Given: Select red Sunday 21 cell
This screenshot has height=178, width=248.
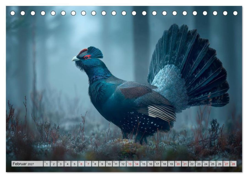Looking at the screenshot, I should pyautogui.click(x=185, y=164).
